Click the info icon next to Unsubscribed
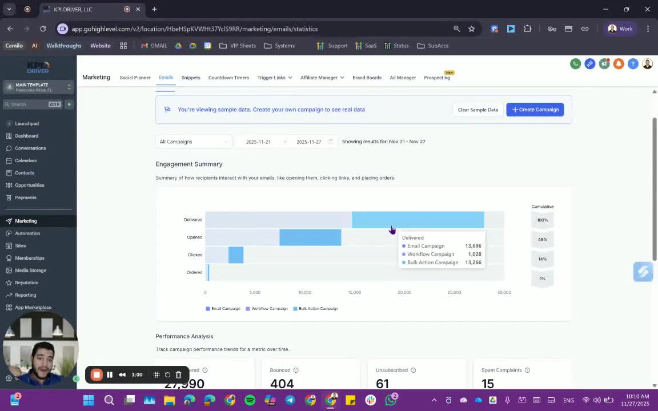The height and width of the screenshot is (411, 658). [x=414, y=370]
